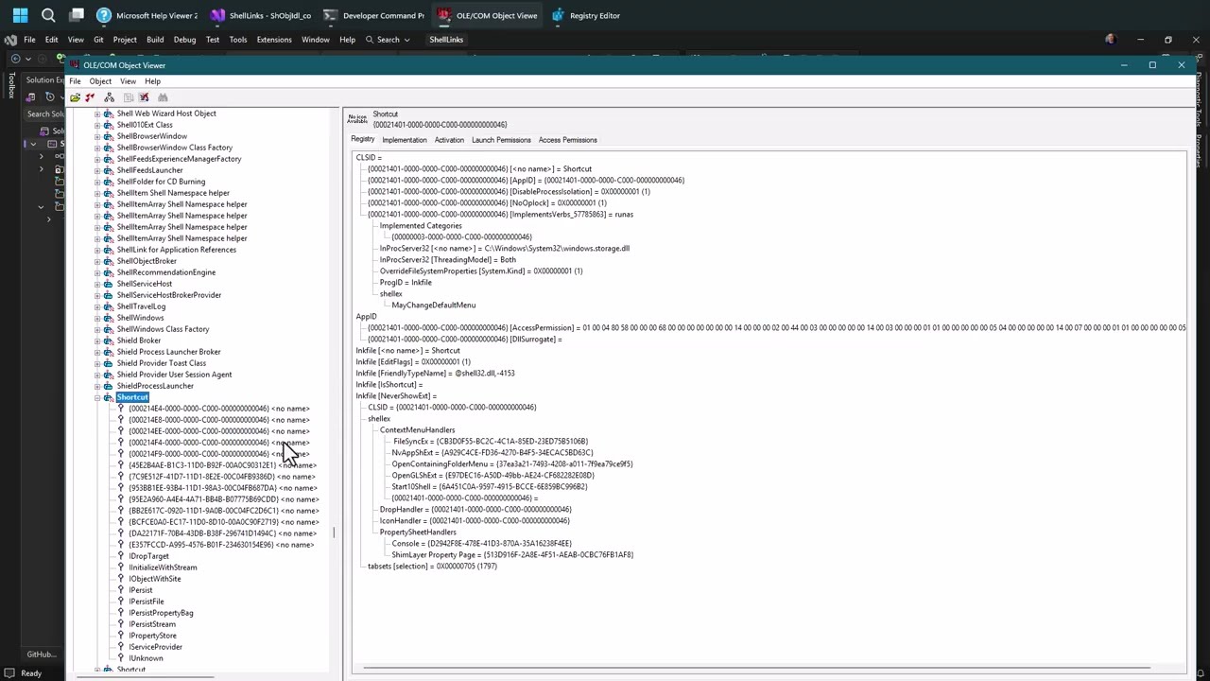Select the {000214E4-0000-0000-C000-000000000046} interface row
Image resolution: width=1210 pixels, height=681 pixels.
(219, 409)
